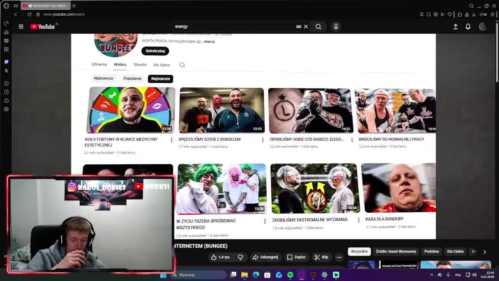The image size is (499, 281).
Task: Add page to bookmarks with heart icon
Action: click(x=449, y=14)
